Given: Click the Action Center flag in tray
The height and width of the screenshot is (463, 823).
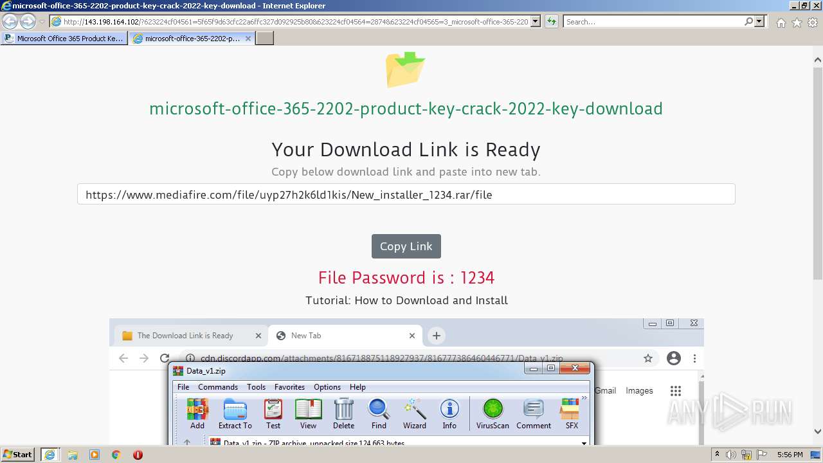Looking at the screenshot, I should point(762,455).
